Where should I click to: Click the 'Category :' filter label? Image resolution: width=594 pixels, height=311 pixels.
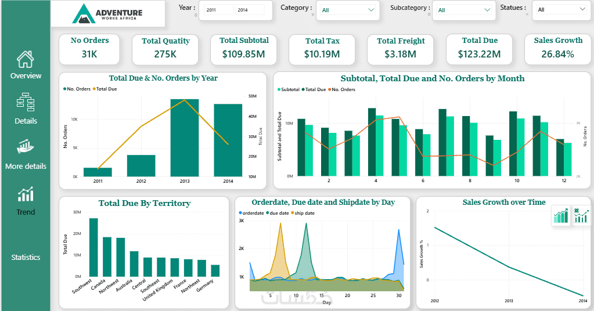(296, 8)
